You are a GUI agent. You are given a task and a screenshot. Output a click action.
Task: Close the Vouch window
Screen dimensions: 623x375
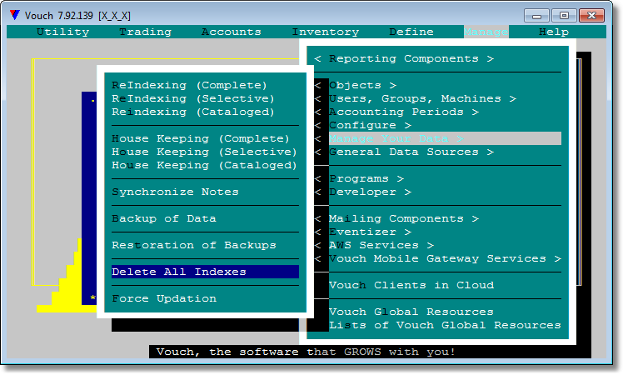pyautogui.click(x=591, y=16)
